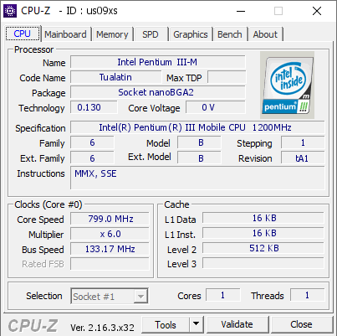
Task: Click the Package value Socket nanoBGA2
Action: click(x=158, y=92)
